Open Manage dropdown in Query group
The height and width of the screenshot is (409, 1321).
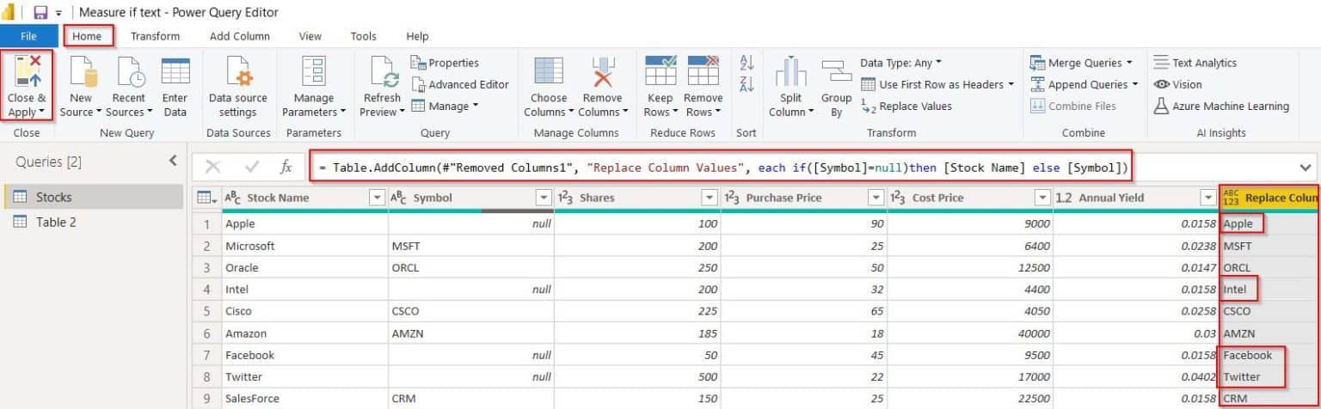tap(444, 106)
